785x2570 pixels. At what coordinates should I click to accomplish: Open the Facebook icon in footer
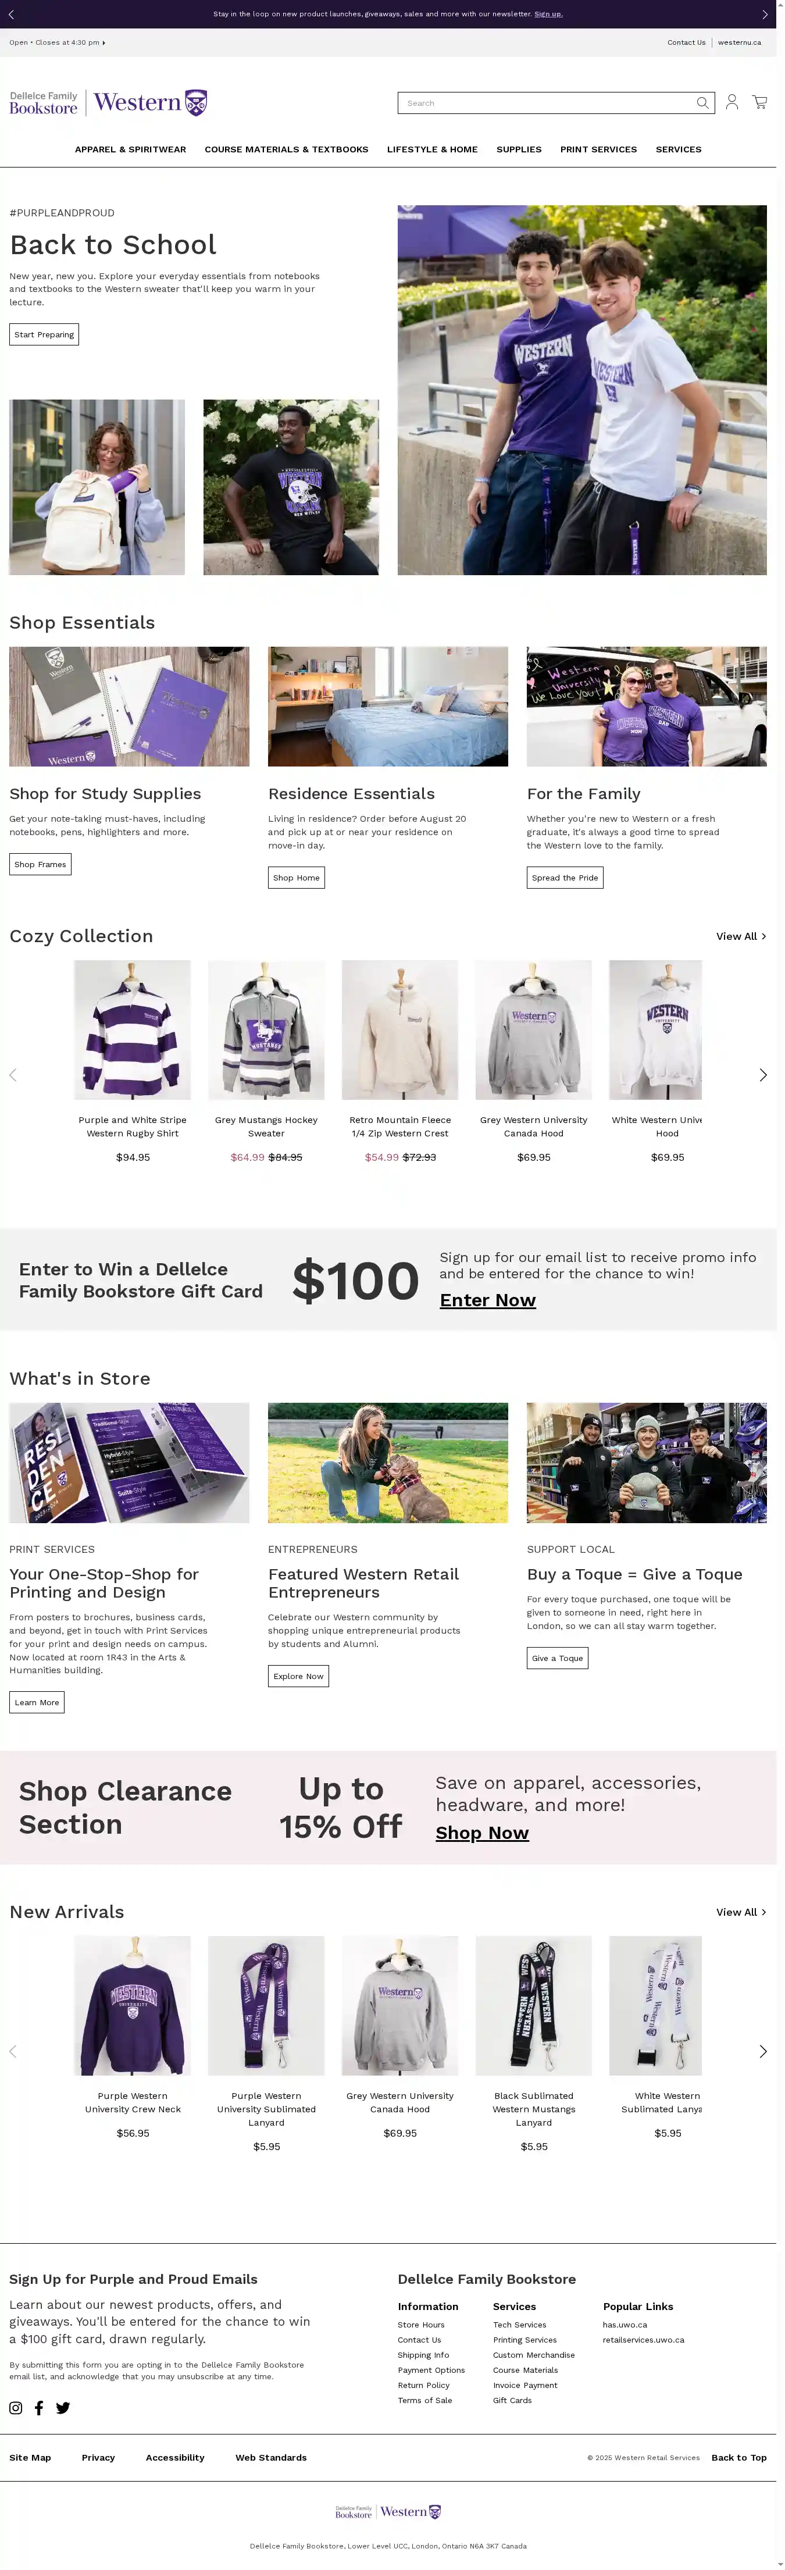pyautogui.click(x=39, y=2407)
